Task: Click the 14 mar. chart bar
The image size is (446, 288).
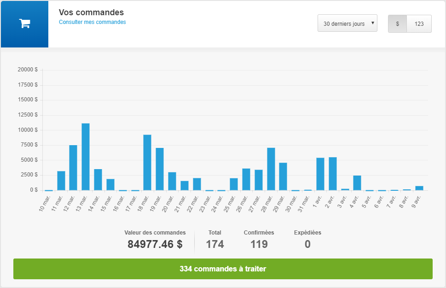Action: (x=98, y=180)
